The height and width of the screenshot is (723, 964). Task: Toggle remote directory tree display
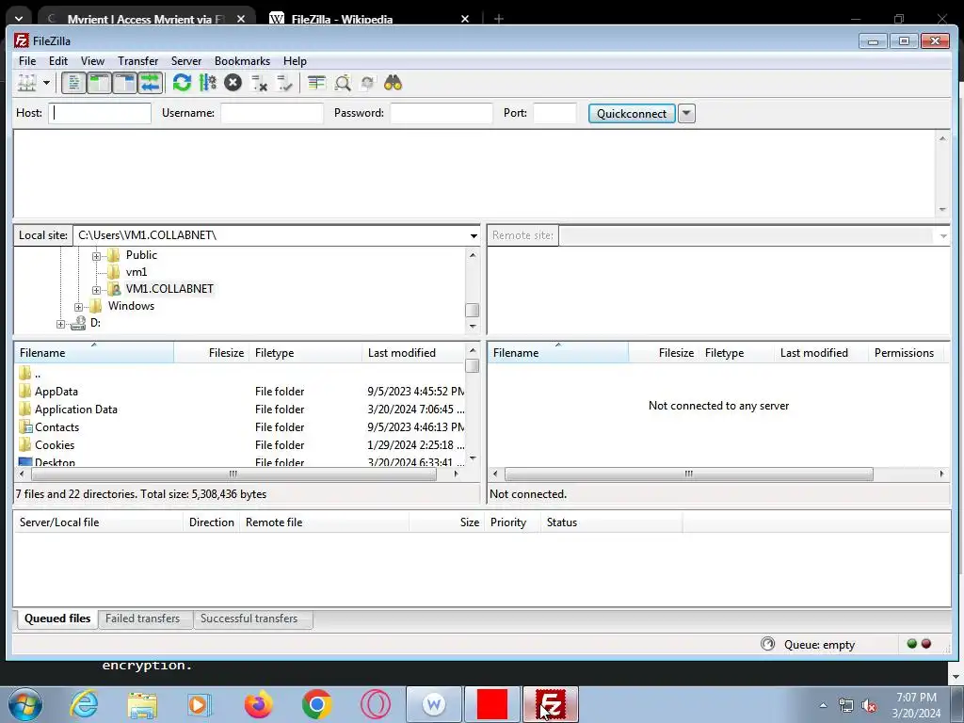pos(125,83)
